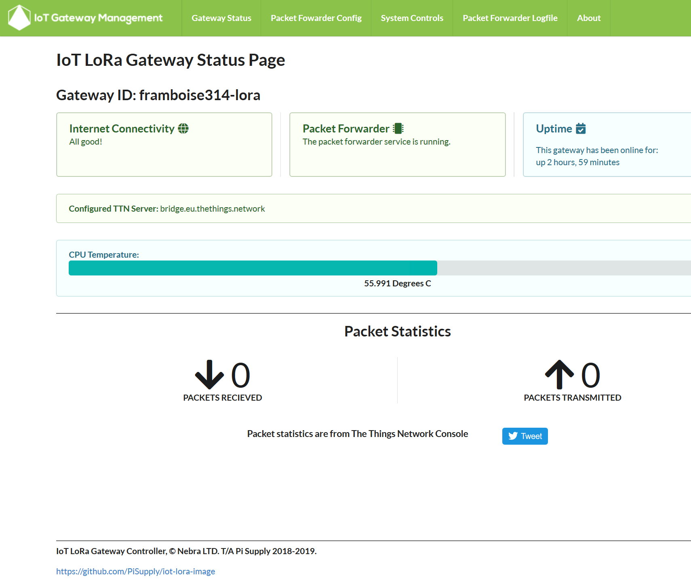
Task: Click the CPU Temperature label
Action: click(x=104, y=255)
